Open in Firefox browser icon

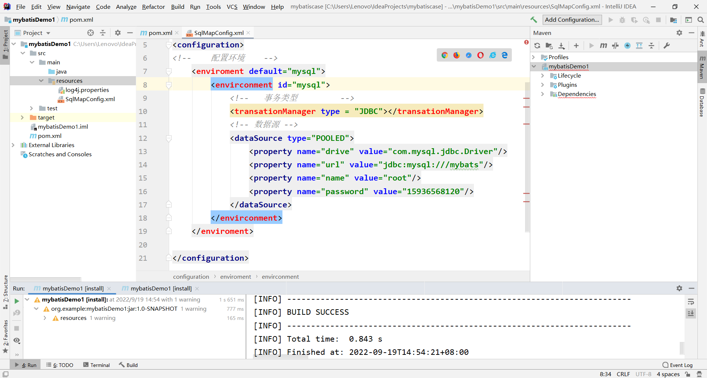click(x=457, y=55)
